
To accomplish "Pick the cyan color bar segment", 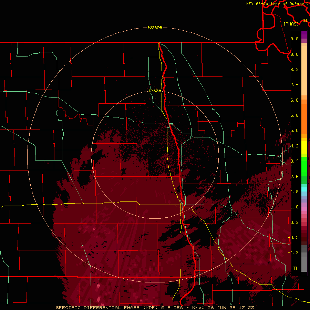I will tap(304, 189).
